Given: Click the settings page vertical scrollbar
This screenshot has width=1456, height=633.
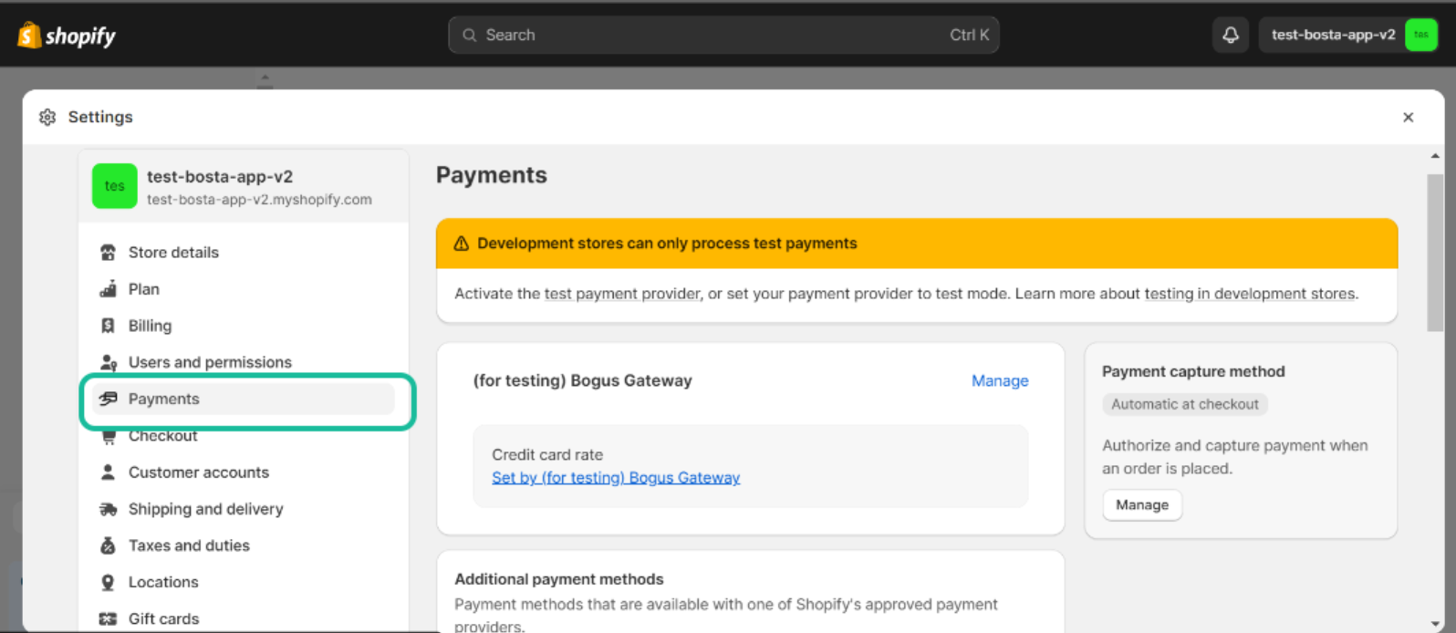Looking at the screenshot, I should tap(1435, 254).
